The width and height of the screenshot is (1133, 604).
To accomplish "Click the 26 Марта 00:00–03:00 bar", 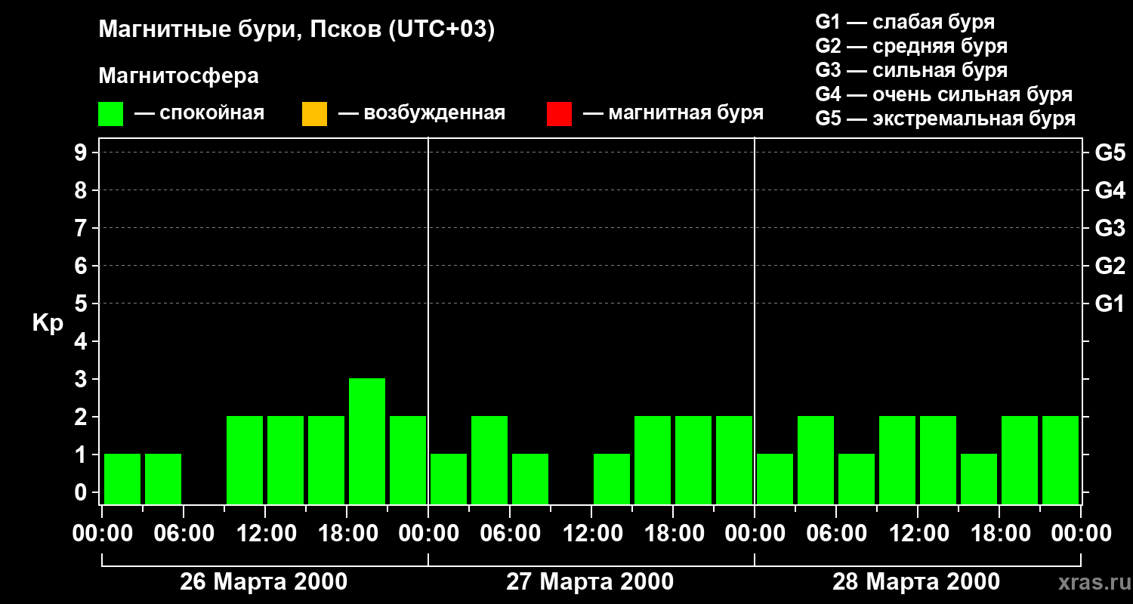I will pyautogui.click(x=122, y=479).
